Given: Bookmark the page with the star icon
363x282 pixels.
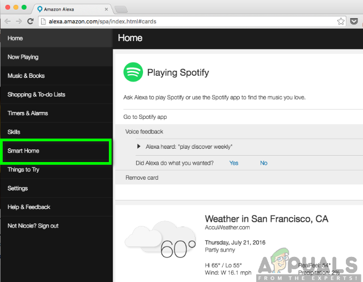Looking at the screenshot, I should pos(341,21).
